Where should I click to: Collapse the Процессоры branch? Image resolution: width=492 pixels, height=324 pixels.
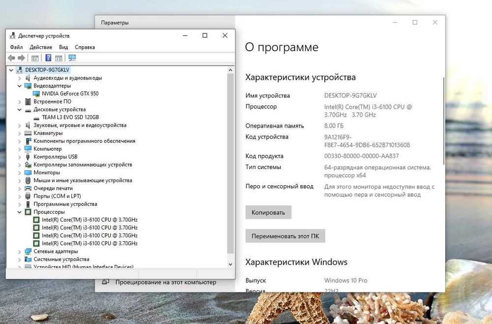click(x=20, y=212)
